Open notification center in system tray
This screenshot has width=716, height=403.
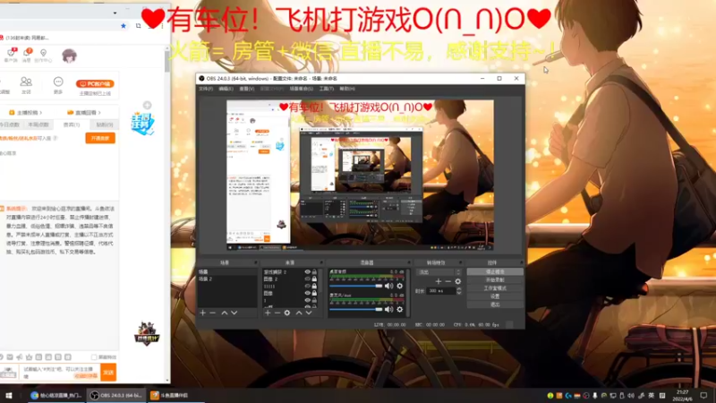point(703,395)
